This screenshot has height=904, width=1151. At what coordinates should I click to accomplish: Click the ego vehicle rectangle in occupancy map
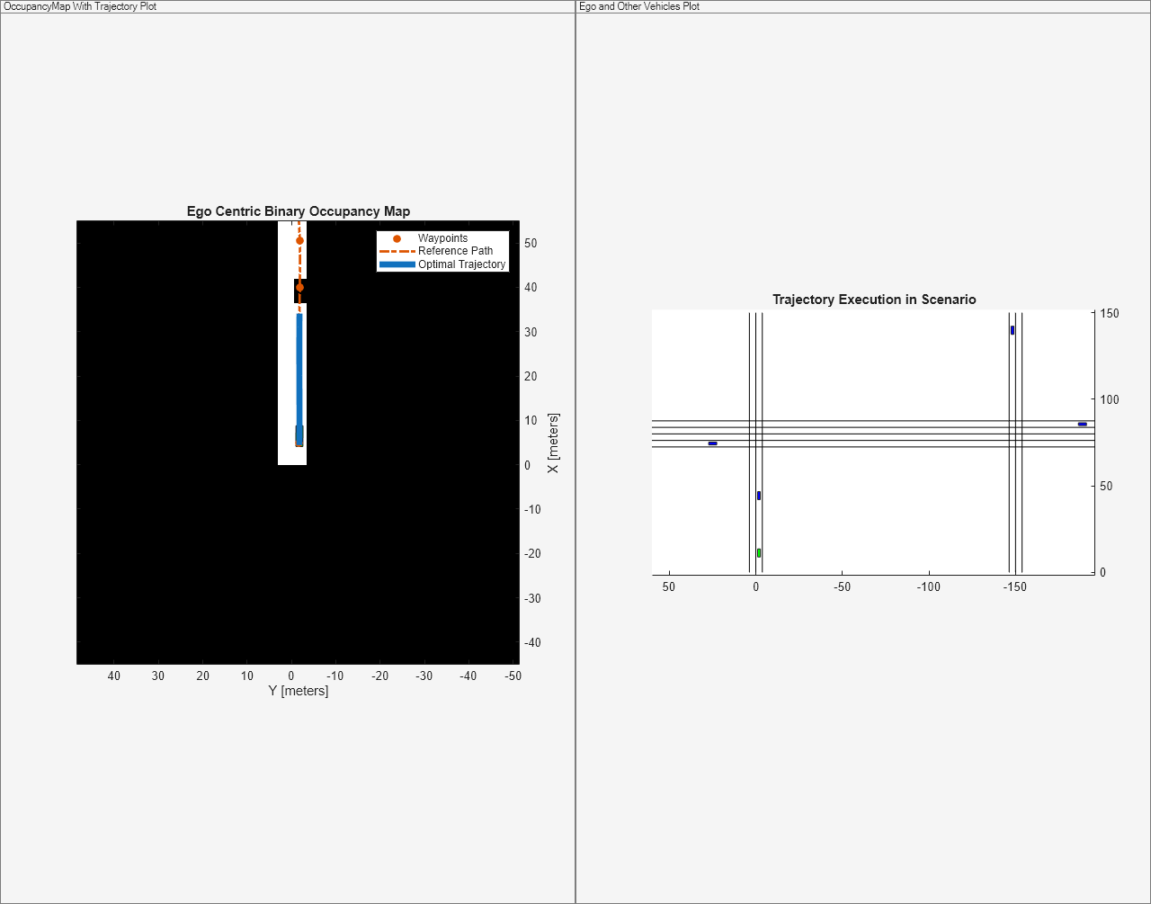[299, 436]
